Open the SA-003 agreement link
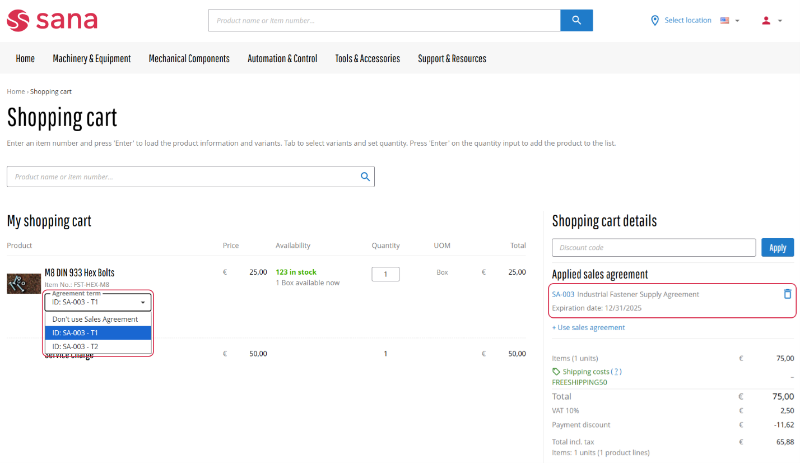Viewport: 800px width, 463px height. click(563, 294)
